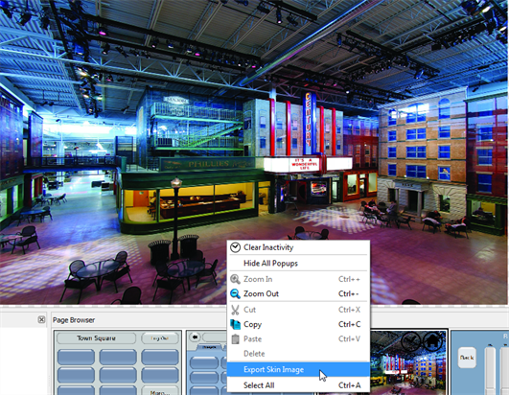Click the checkmark circle icon on panorama thumbnail
This screenshot has width=509, height=395.
[x=411, y=341]
